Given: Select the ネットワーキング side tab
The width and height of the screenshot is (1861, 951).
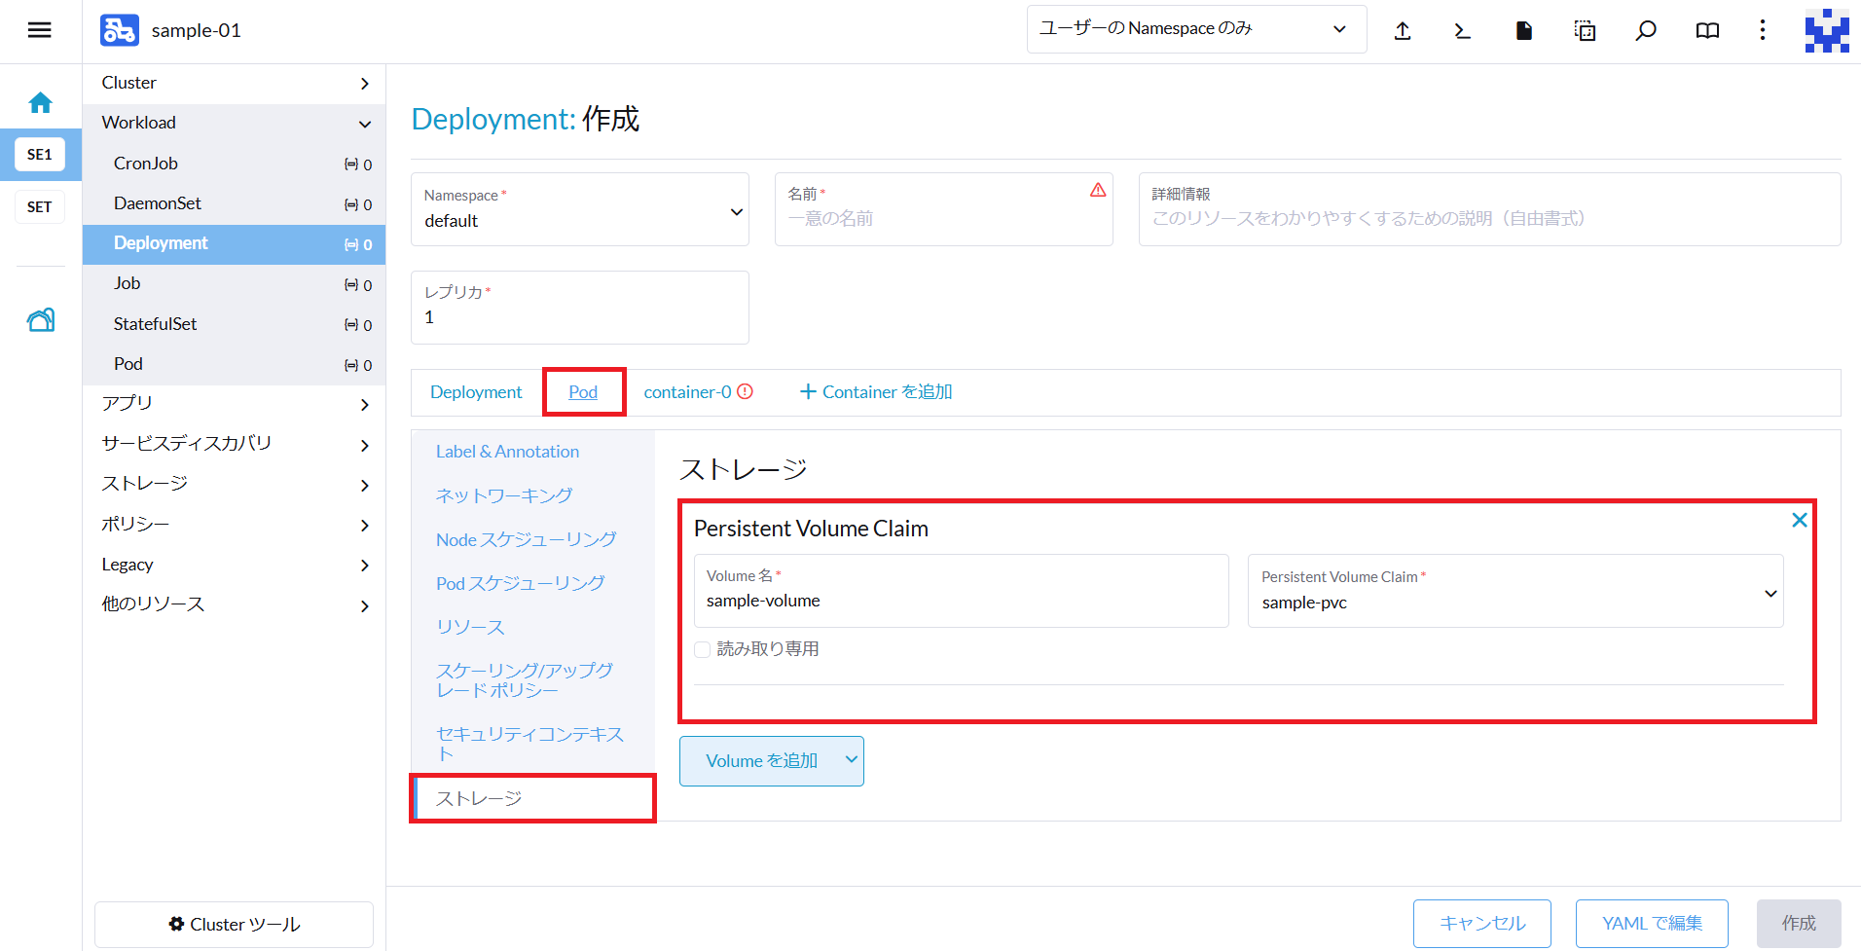Looking at the screenshot, I should 503,495.
